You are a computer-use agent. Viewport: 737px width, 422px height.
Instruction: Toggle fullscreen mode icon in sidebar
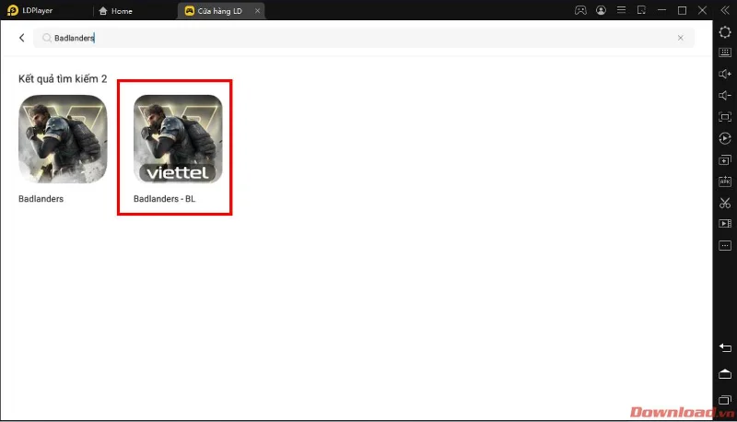click(x=725, y=117)
